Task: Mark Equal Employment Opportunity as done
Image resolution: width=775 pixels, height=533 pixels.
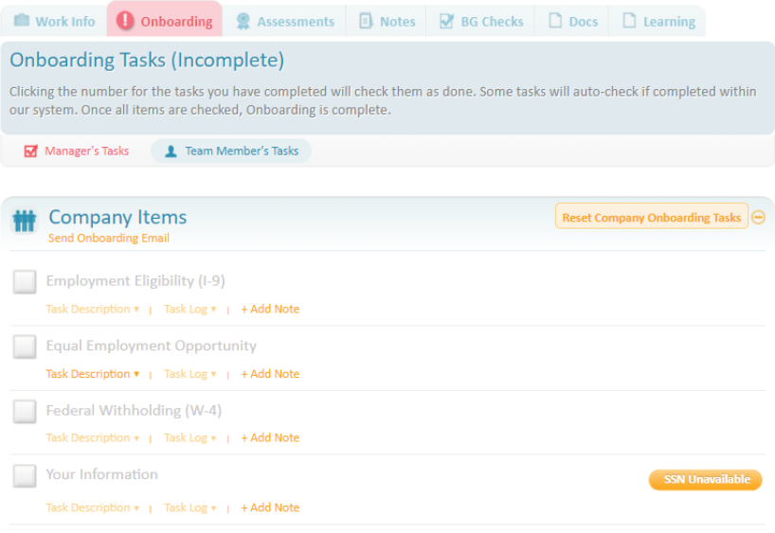Action: [x=25, y=346]
